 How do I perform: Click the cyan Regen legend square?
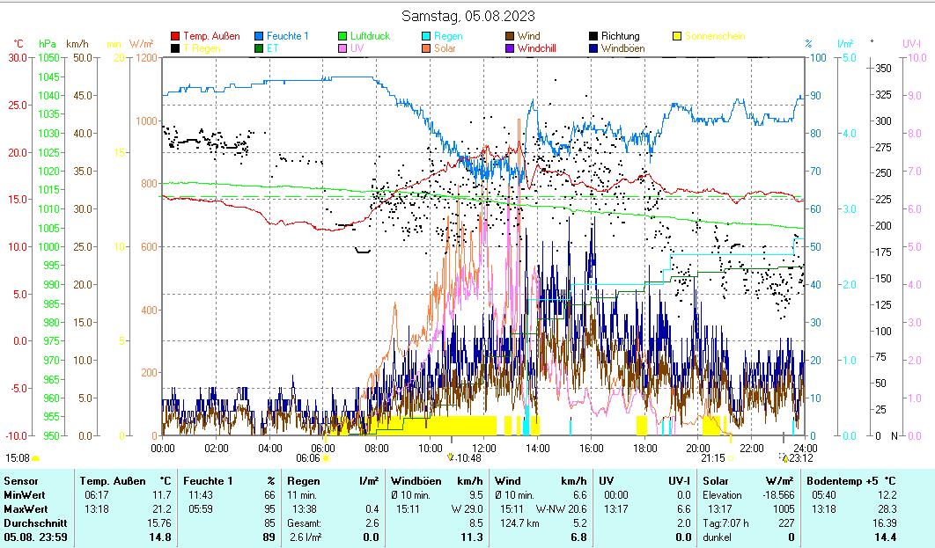(426, 37)
